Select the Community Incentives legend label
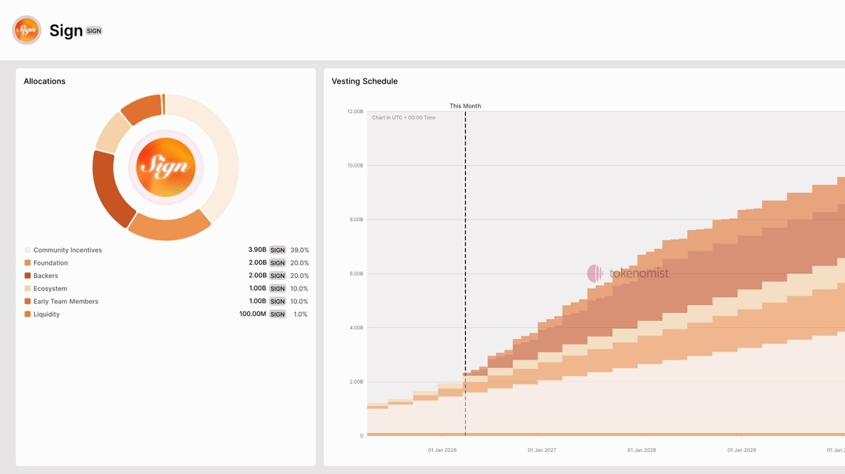845x474 pixels. (67, 250)
